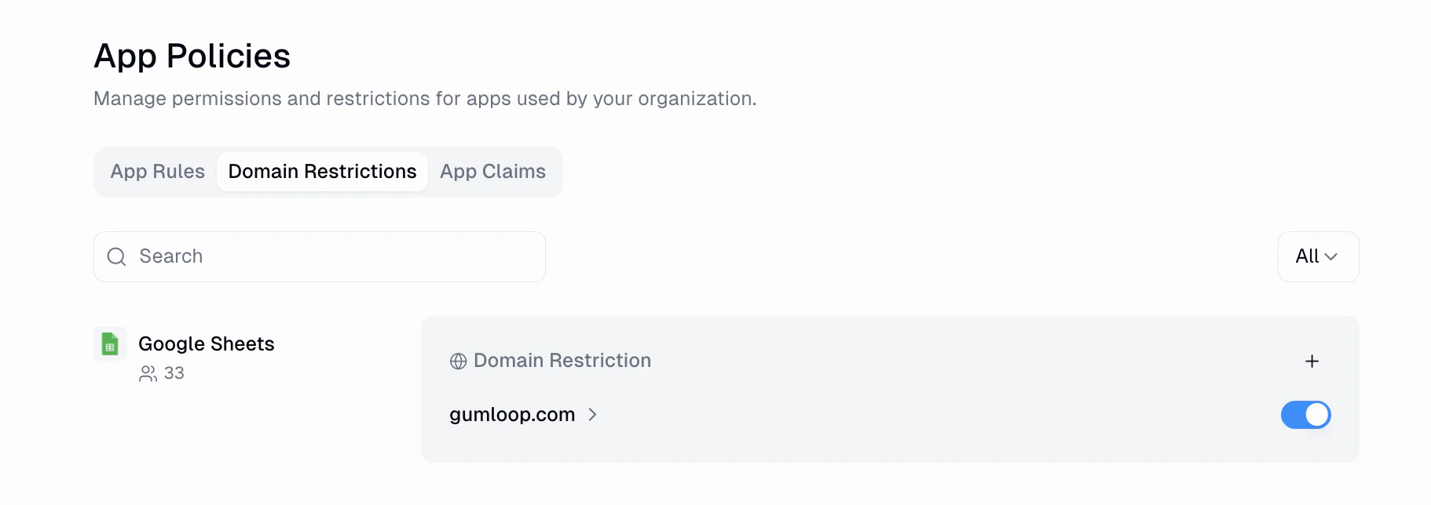The height and width of the screenshot is (505, 1431).
Task: Select the filter button labeled All
Action: point(1318,256)
